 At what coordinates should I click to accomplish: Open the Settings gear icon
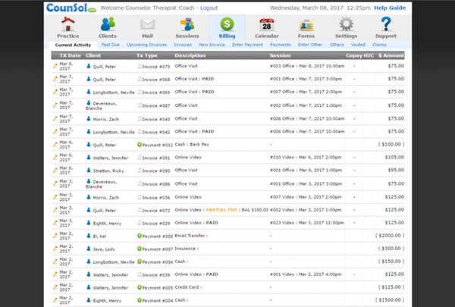click(x=347, y=24)
